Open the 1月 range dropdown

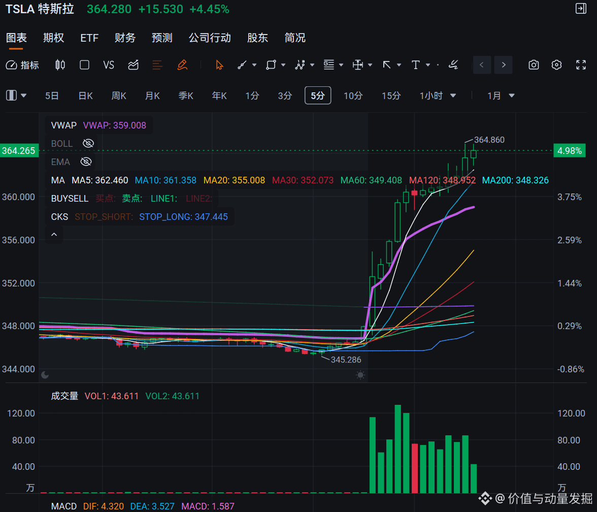pos(512,95)
